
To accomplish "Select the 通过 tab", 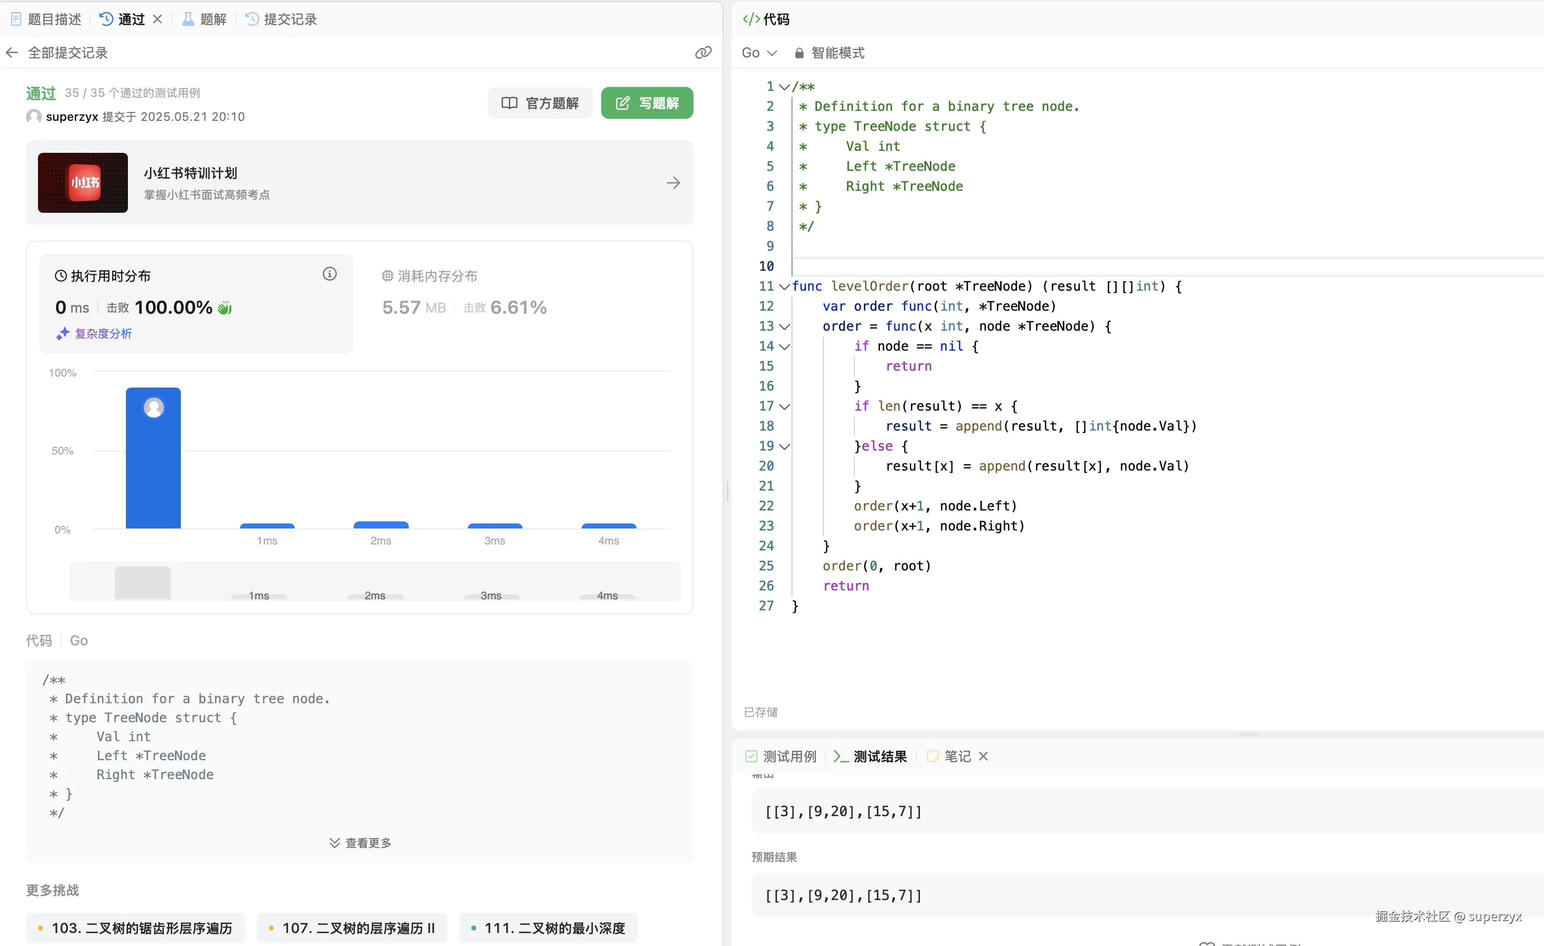I will 123,19.
